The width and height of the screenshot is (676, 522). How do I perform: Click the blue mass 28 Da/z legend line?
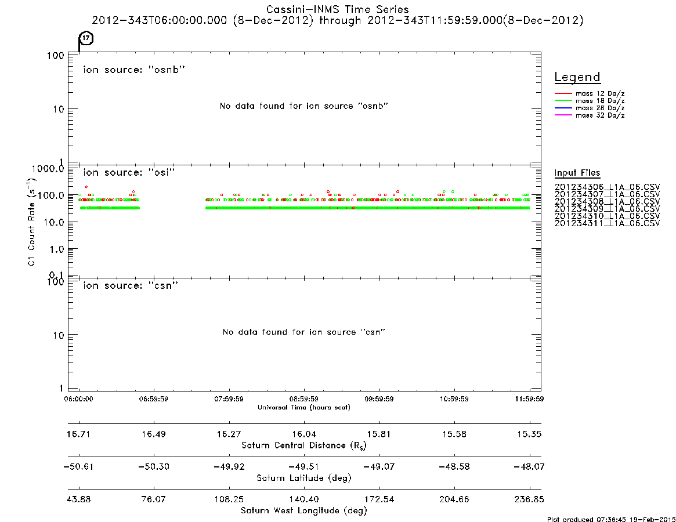[x=563, y=108]
